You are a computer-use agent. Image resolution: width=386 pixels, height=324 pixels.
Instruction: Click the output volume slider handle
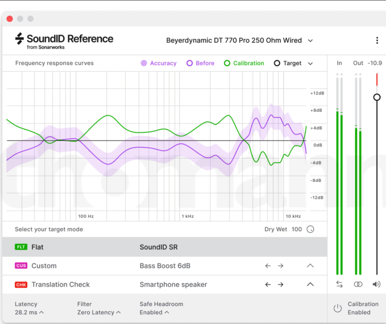(377, 97)
